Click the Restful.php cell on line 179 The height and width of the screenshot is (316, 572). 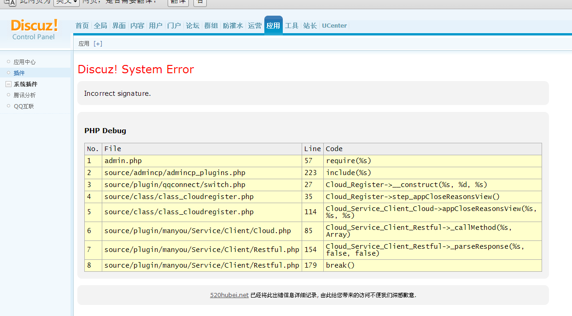pyautogui.click(x=202, y=265)
